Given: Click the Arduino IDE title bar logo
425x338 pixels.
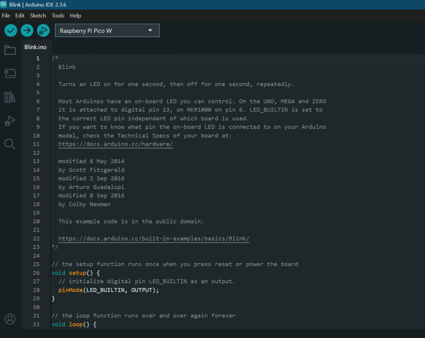Looking at the screenshot, I should point(3,5).
